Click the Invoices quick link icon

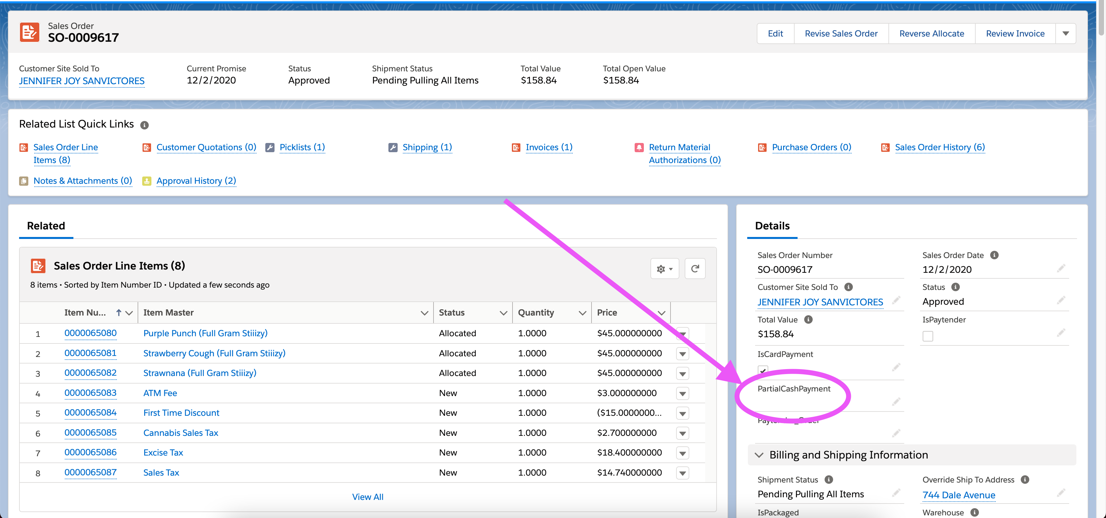(x=516, y=148)
